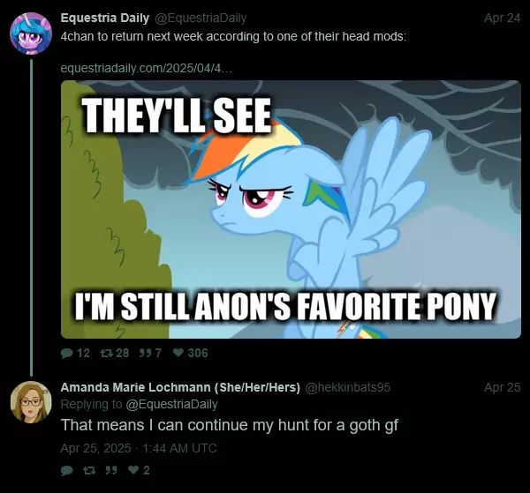The height and width of the screenshot is (493, 530).
Task: Click @EquestriaDaily in the Replying to line
Action: click(x=171, y=404)
